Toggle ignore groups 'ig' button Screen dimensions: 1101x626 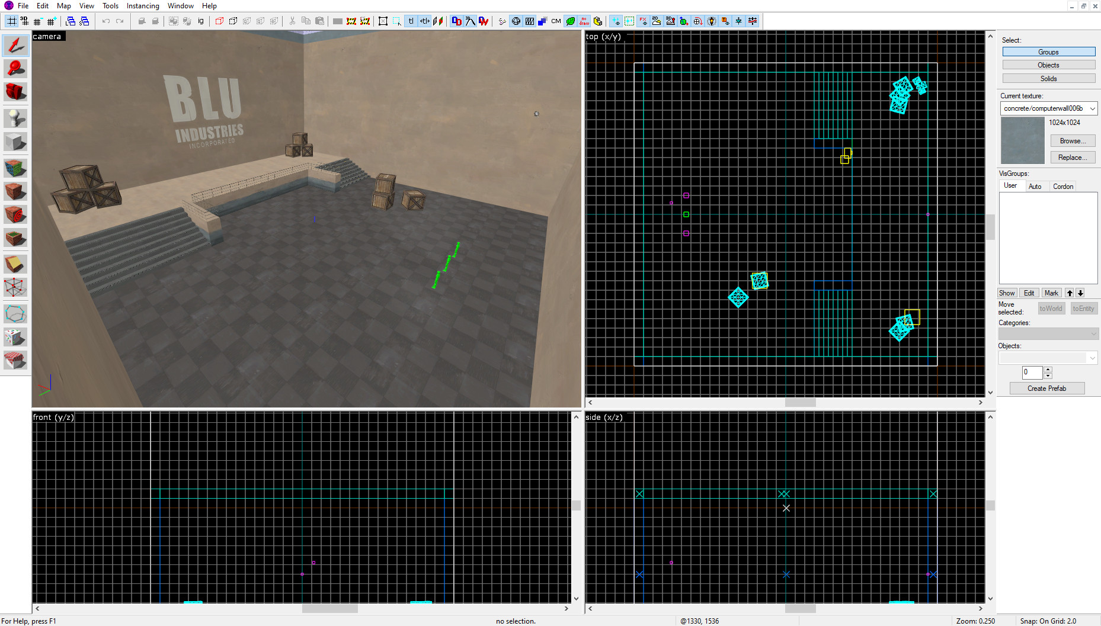pos(201,21)
